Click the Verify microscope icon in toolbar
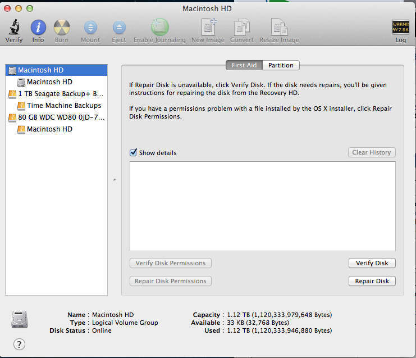416x358 pixels. [x=15, y=27]
